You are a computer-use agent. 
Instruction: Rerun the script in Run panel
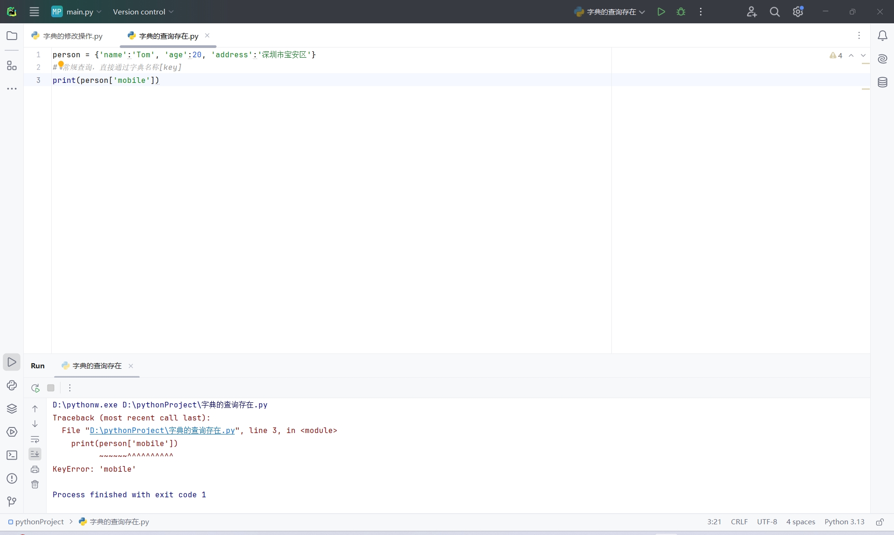(35, 388)
